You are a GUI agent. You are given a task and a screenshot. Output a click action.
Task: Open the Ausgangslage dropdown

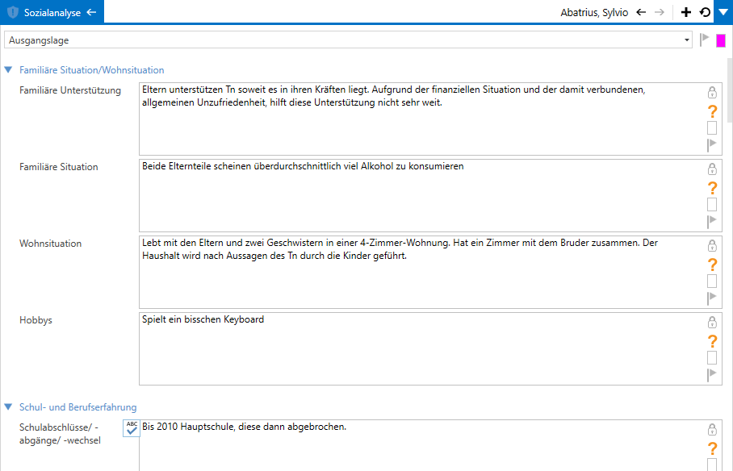(x=687, y=40)
